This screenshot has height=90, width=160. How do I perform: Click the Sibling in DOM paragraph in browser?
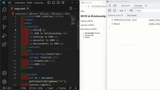[x=86, y=21]
